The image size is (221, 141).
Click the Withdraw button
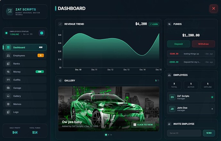[203, 44]
